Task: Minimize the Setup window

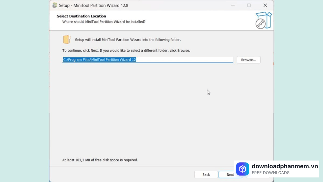Action: click(233, 5)
